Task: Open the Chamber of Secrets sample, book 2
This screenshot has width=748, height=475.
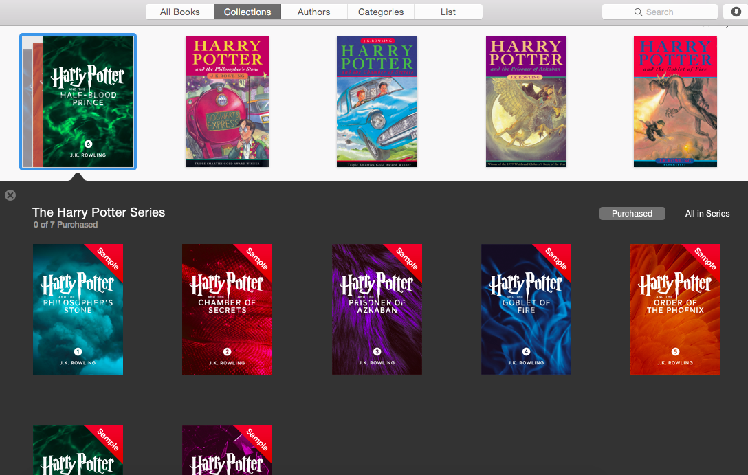Action: 227,309
